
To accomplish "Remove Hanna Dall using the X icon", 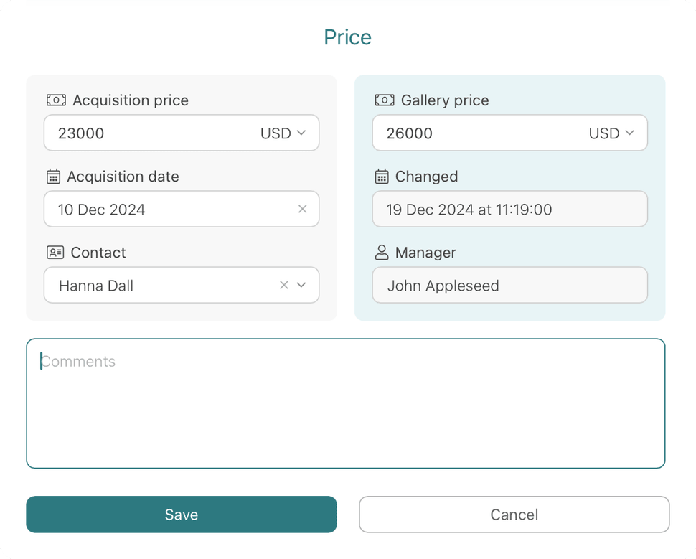I will pyautogui.click(x=283, y=285).
